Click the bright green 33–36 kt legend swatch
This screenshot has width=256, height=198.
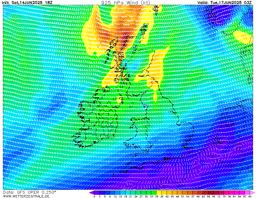(x=154, y=193)
